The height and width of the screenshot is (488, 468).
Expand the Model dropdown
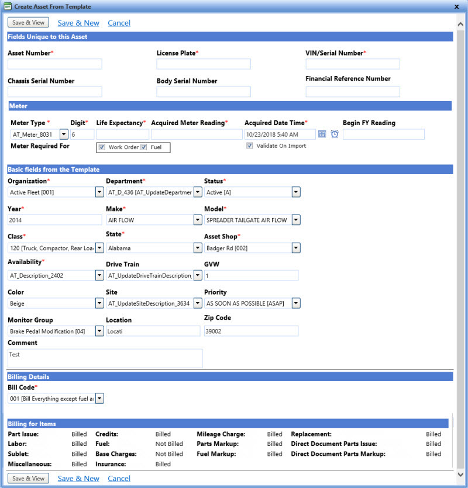click(296, 220)
